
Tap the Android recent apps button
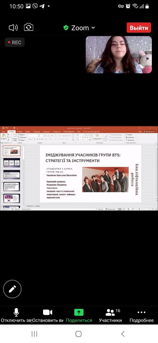[34, 334]
